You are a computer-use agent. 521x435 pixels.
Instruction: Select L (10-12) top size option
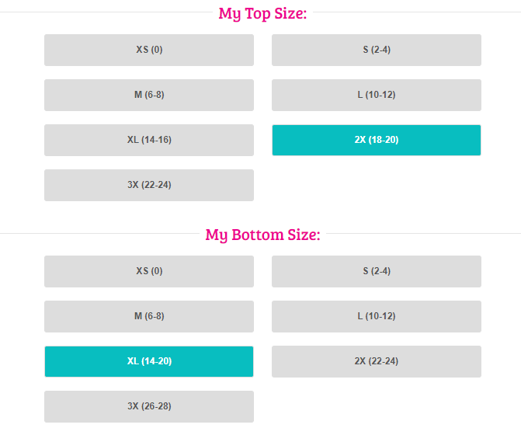point(376,95)
